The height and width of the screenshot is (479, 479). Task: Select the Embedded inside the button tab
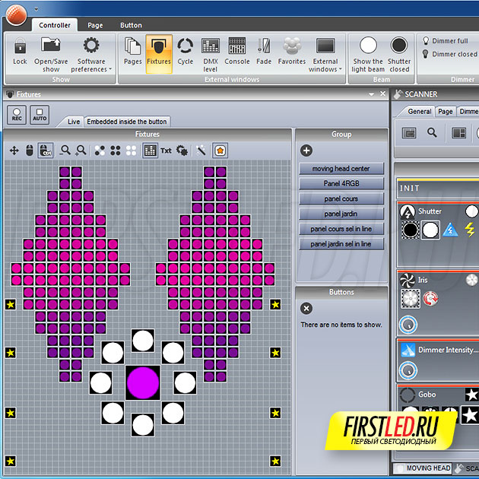(127, 122)
